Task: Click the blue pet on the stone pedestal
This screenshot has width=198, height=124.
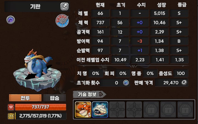Action: [x=38, y=63]
